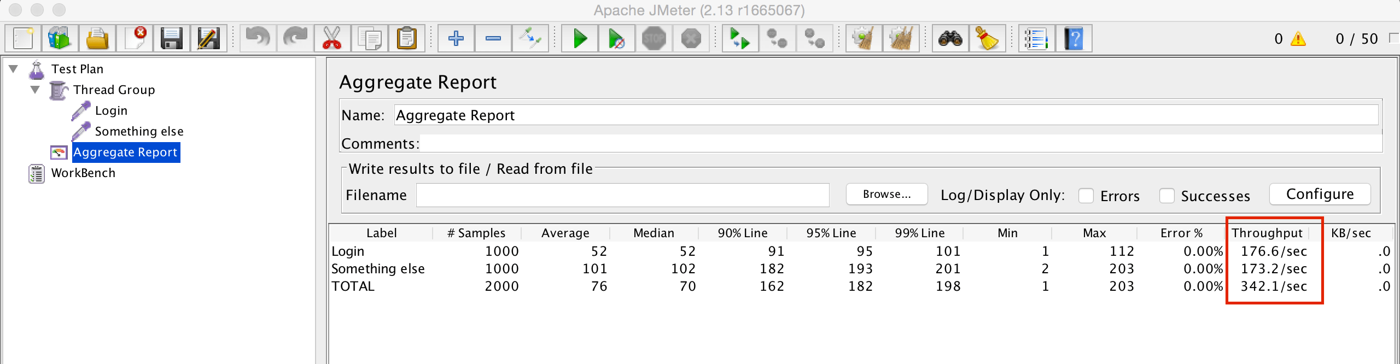
Task: Click the 90% Line column header
Action: [743, 233]
